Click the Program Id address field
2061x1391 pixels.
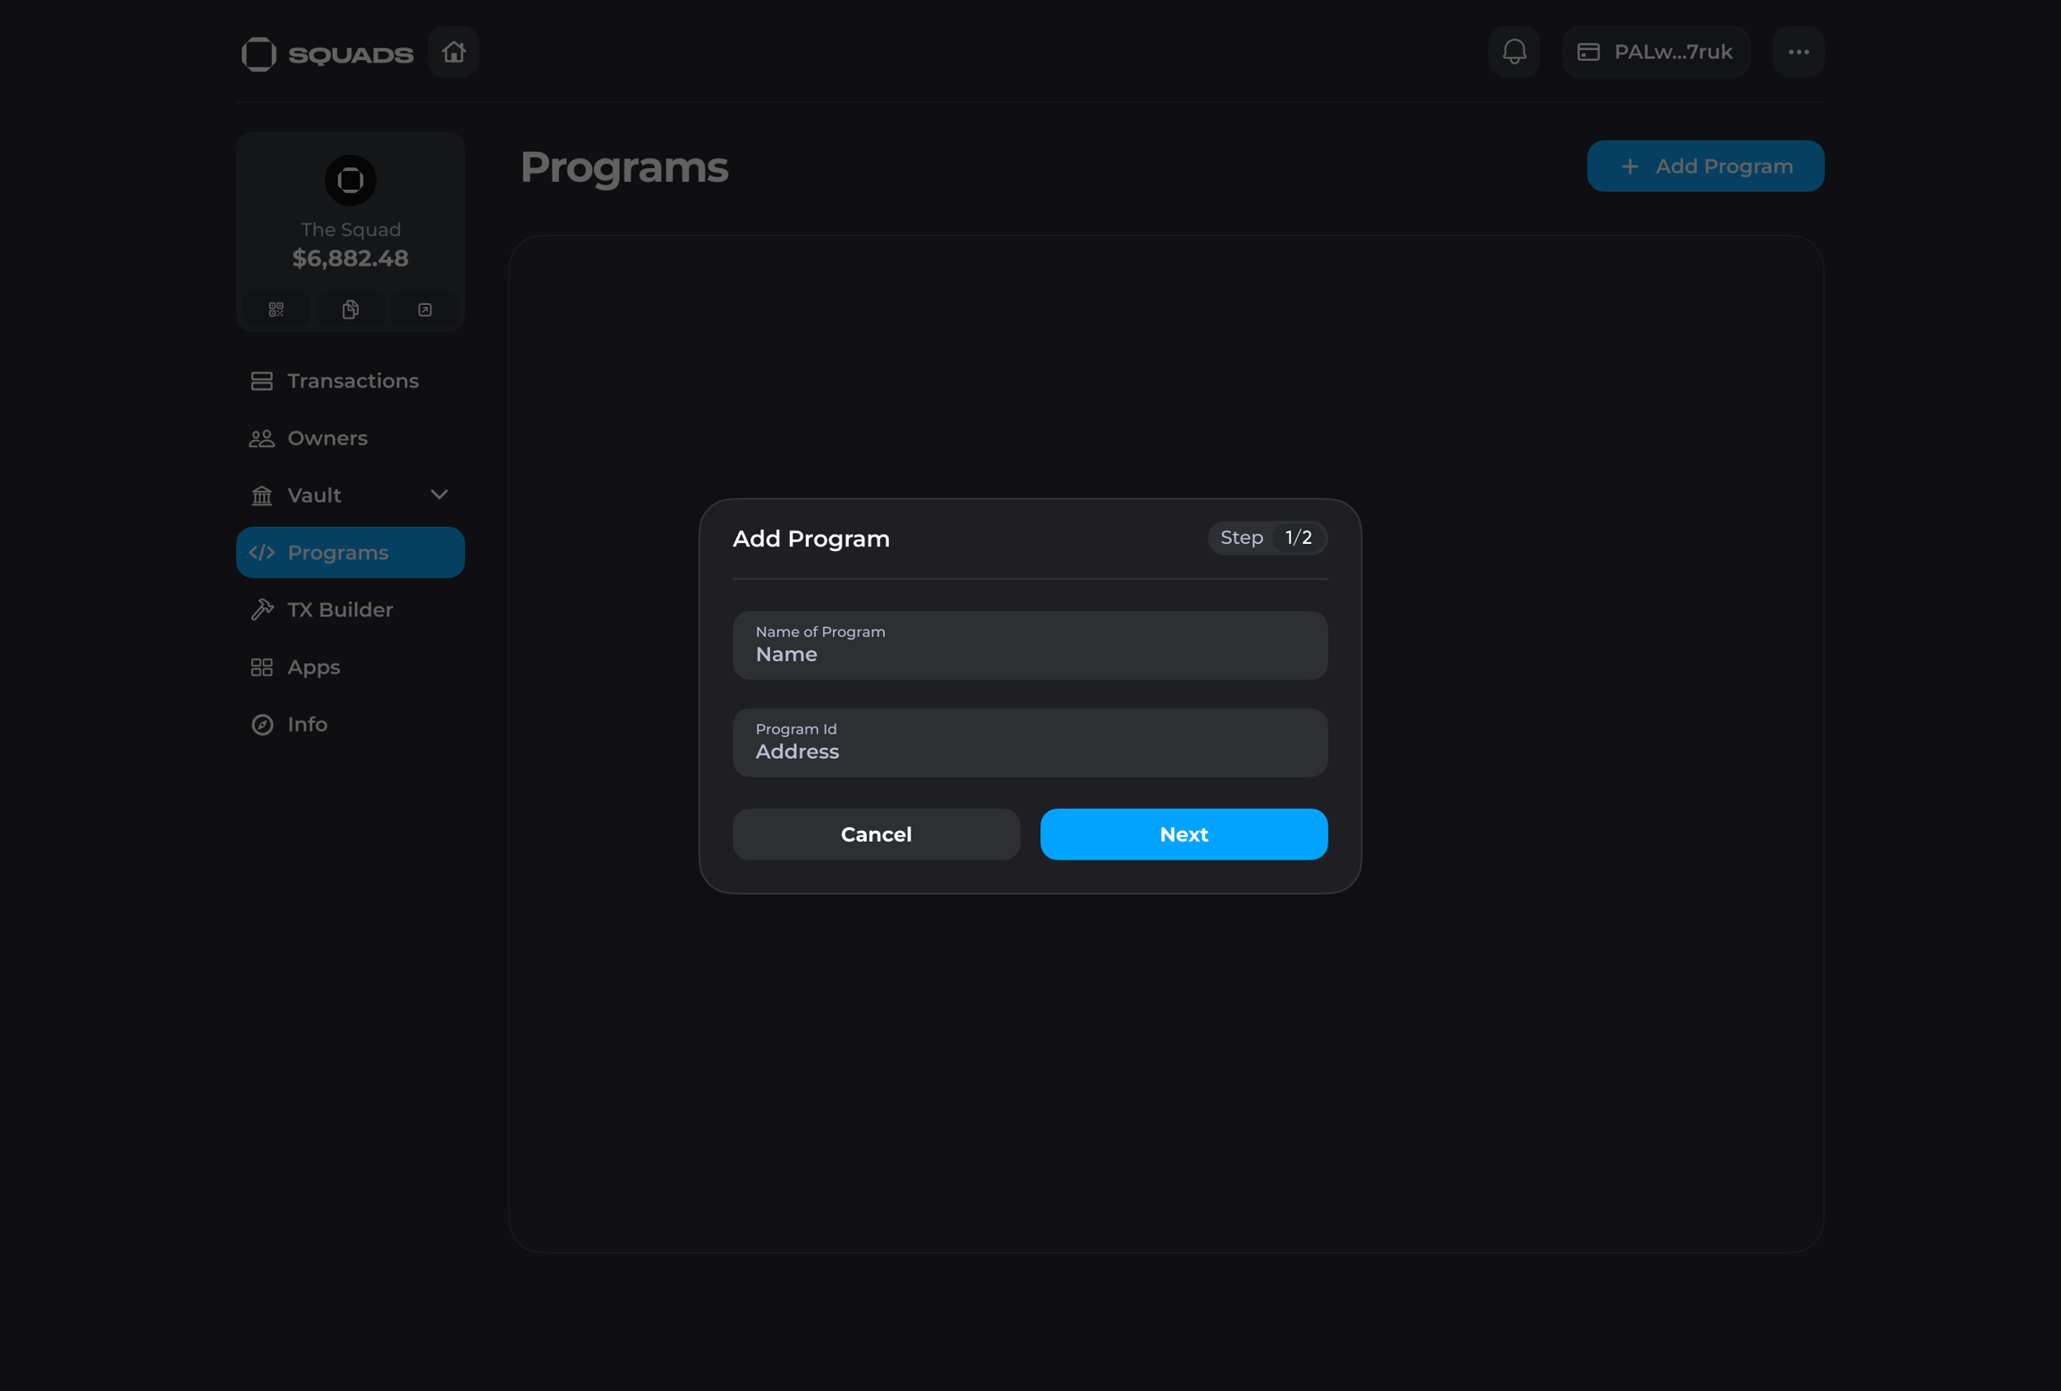click(1030, 743)
